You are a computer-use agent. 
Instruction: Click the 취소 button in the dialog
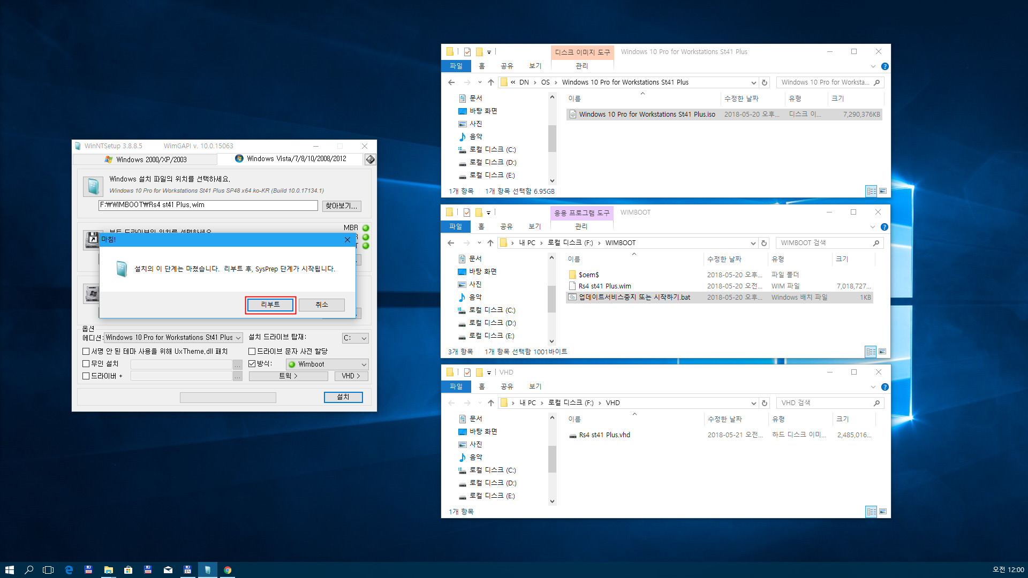pos(321,305)
